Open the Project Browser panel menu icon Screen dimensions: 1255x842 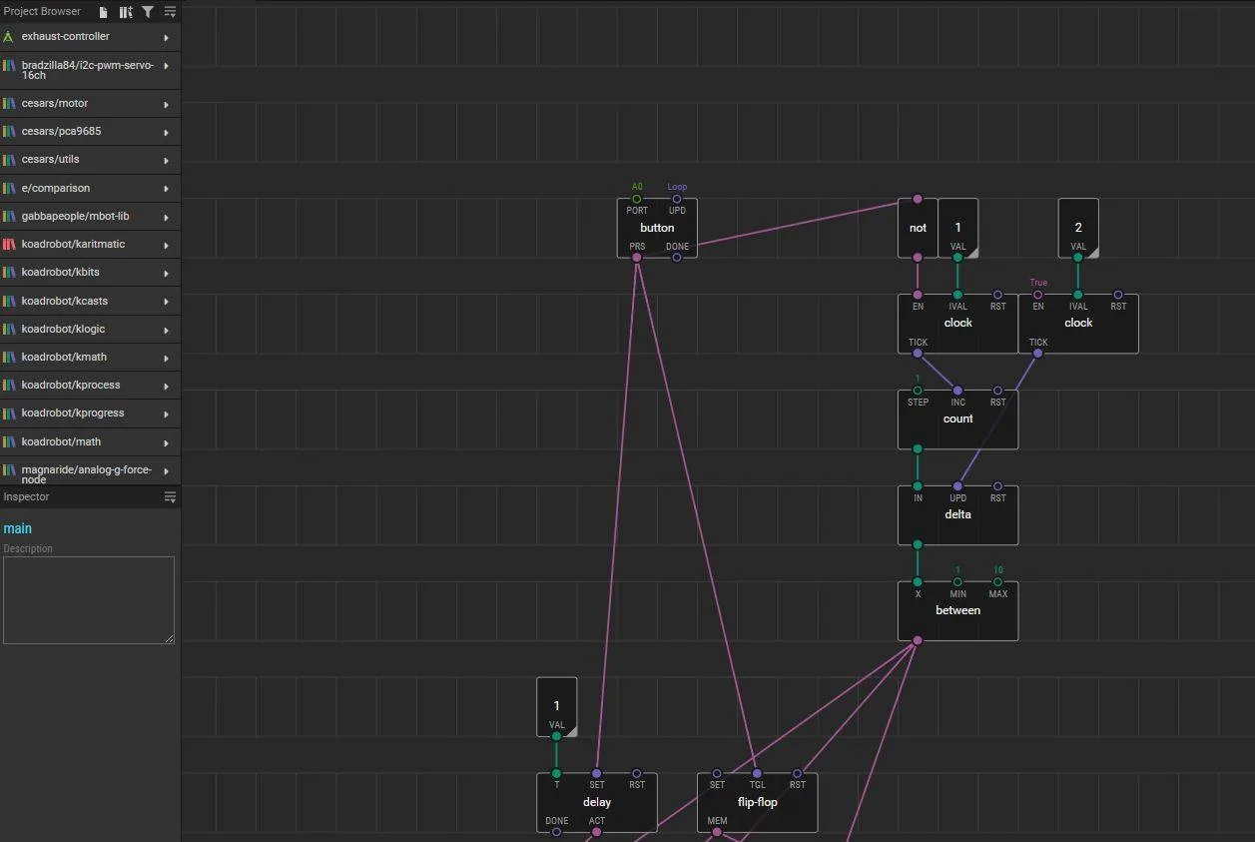[x=171, y=12]
